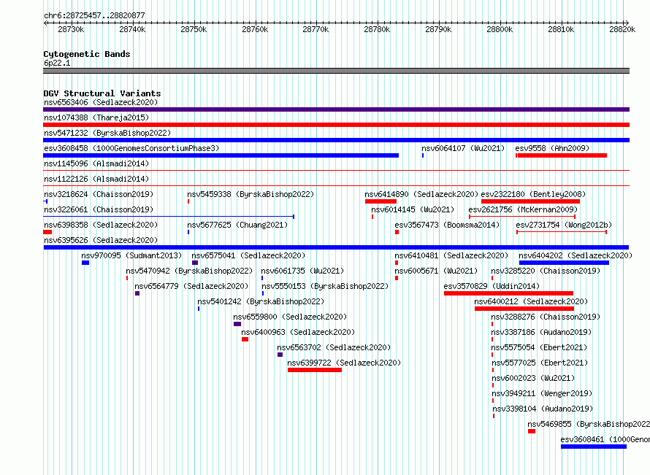Click the 28770k ruler position label
The height and width of the screenshot is (475, 650).
coord(316,29)
